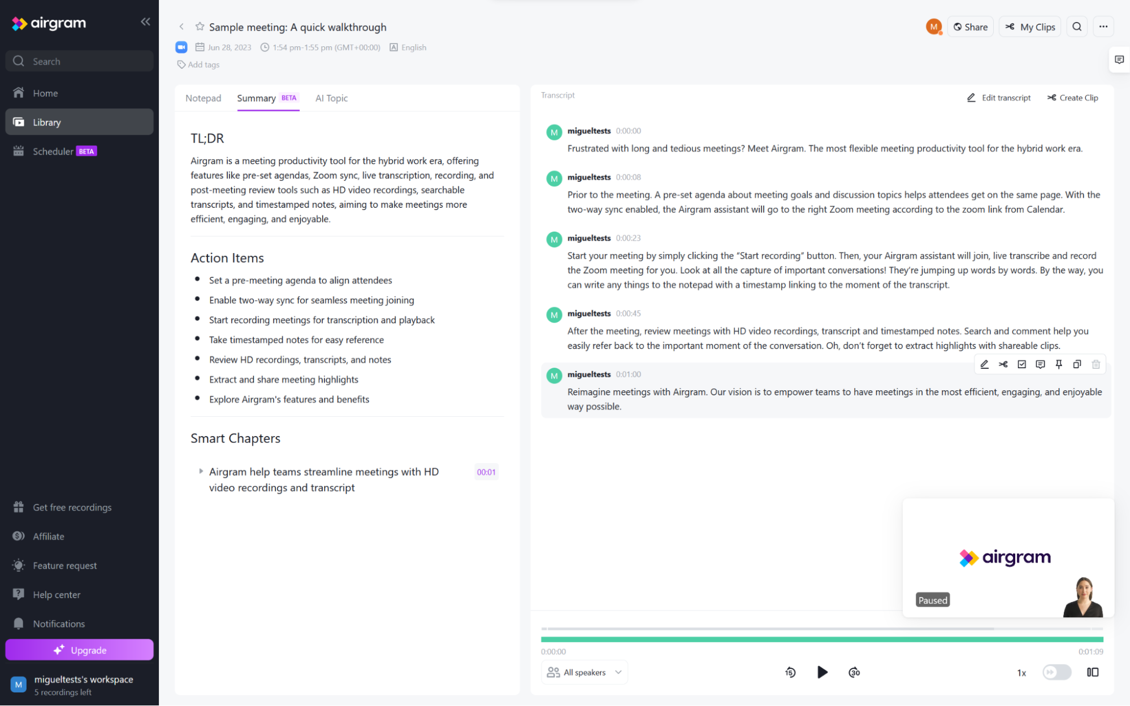Clip the 0:01:00 block with the scissors icon

coord(1003,364)
